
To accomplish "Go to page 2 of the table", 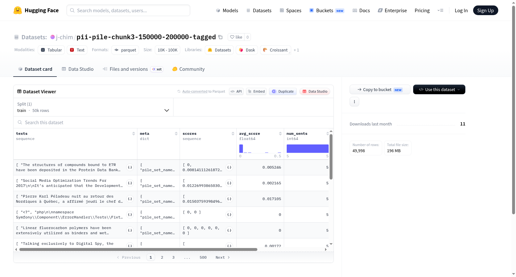I will [162, 257].
